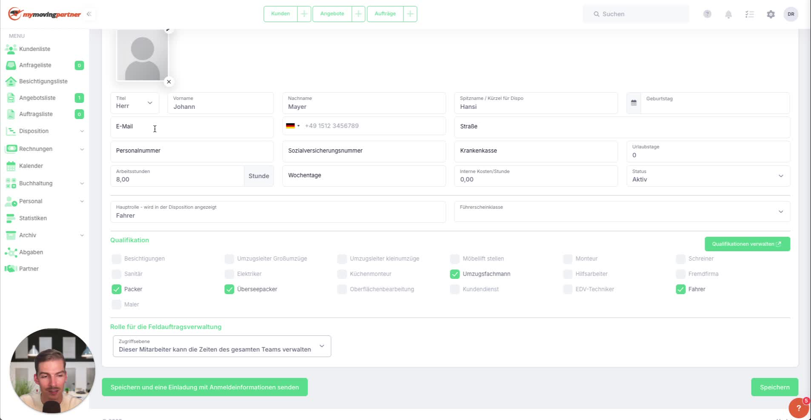Open help question mark in top bar

pos(707,14)
